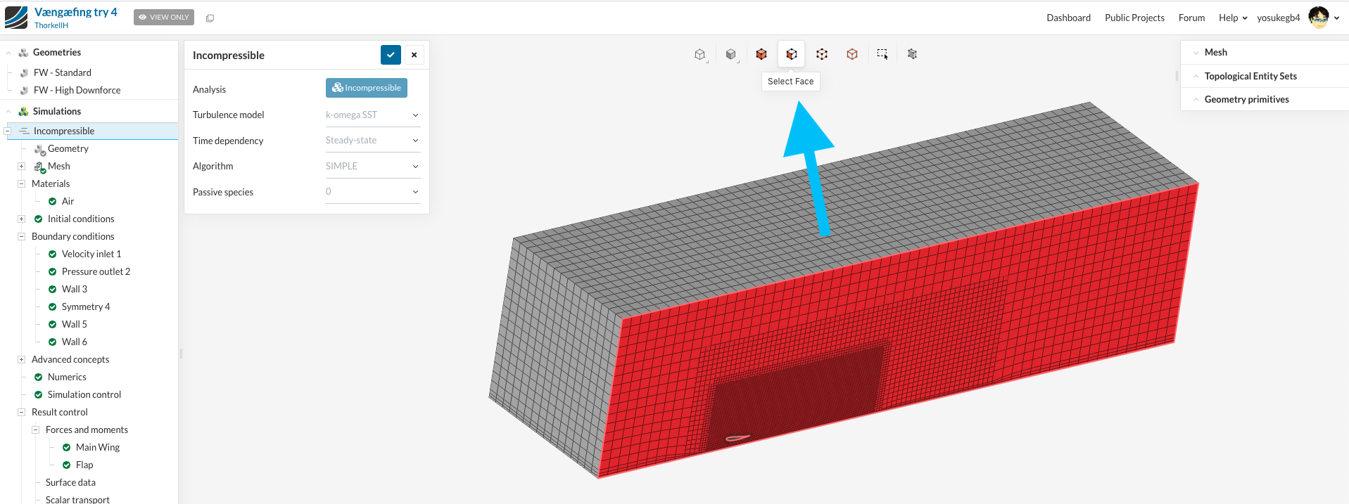The image size is (1349, 504).
Task: Go to Dashboard
Action: [1068, 18]
